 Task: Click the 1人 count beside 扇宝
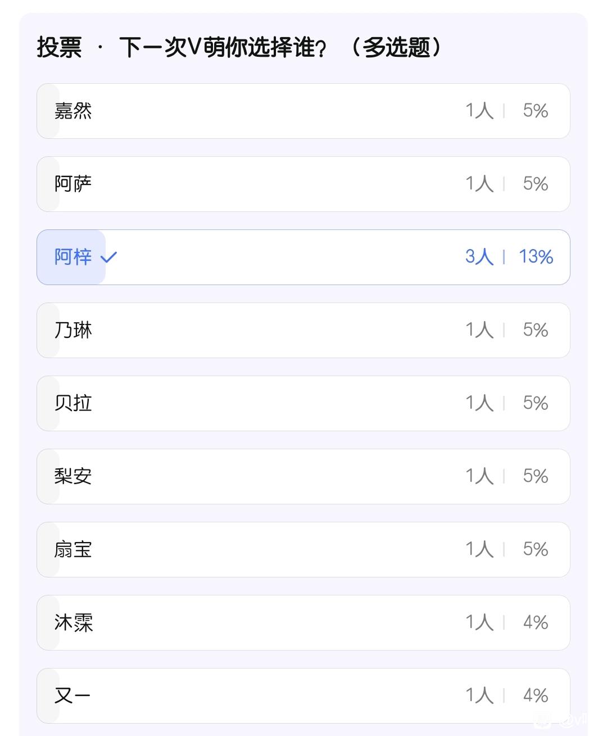(x=479, y=549)
